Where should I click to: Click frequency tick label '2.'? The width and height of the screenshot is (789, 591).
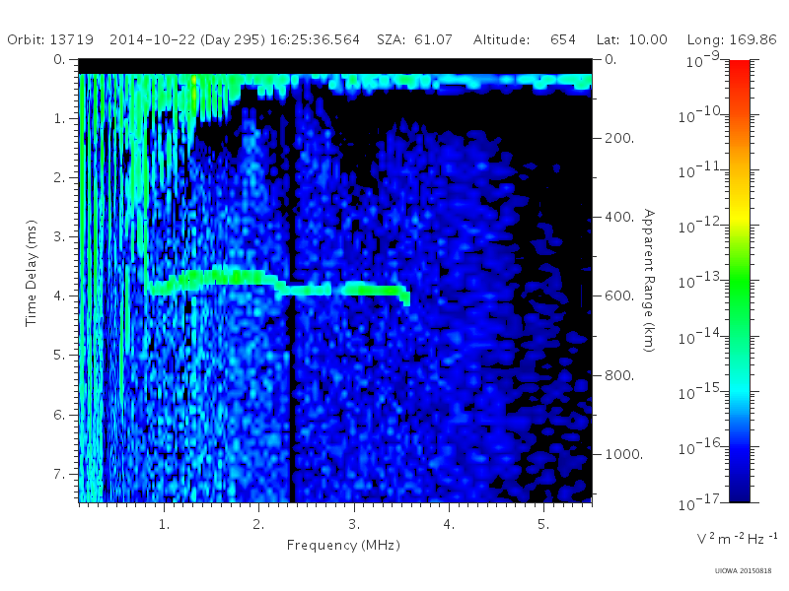[258, 525]
